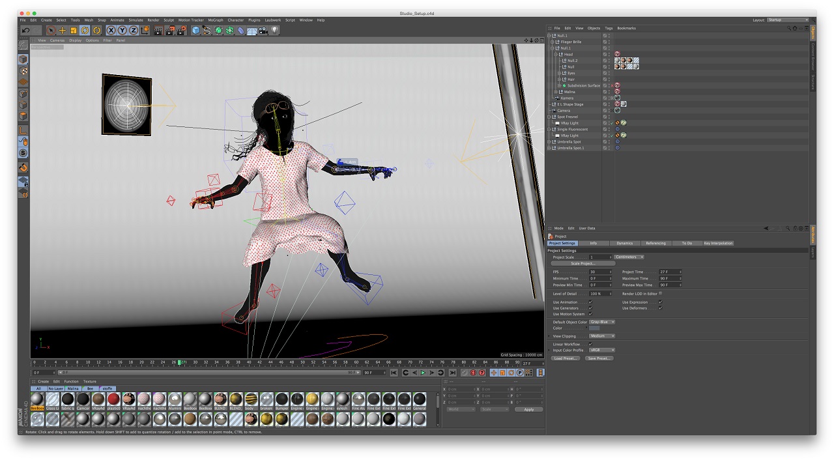
Task: Open the Default Object Color dropdown
Action: pos(602,322)
